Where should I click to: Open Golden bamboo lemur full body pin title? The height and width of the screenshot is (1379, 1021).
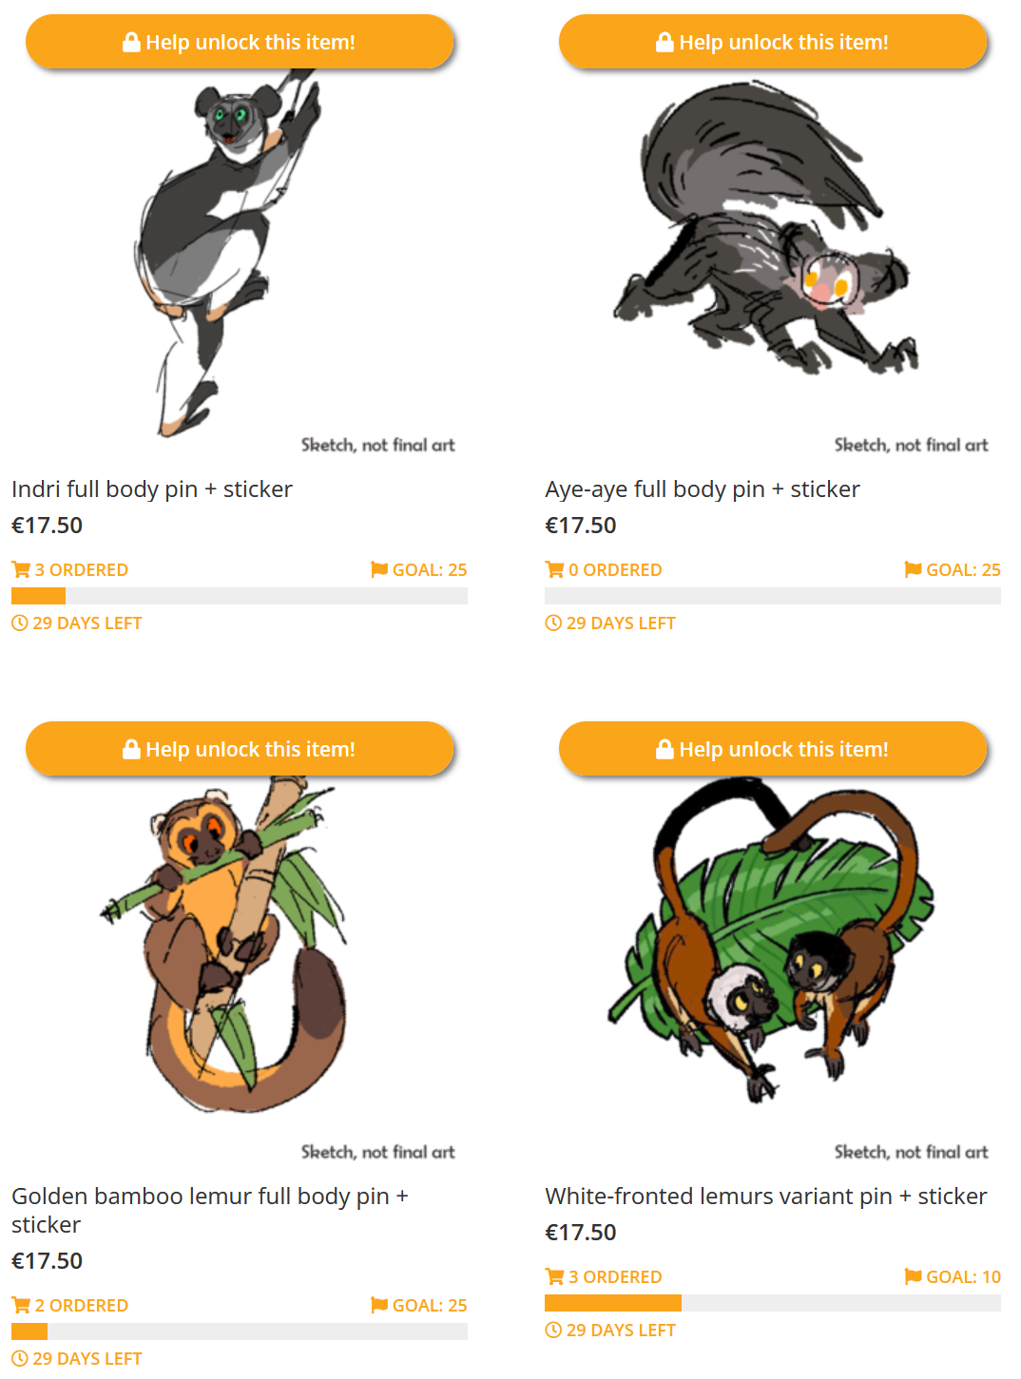210,1210
